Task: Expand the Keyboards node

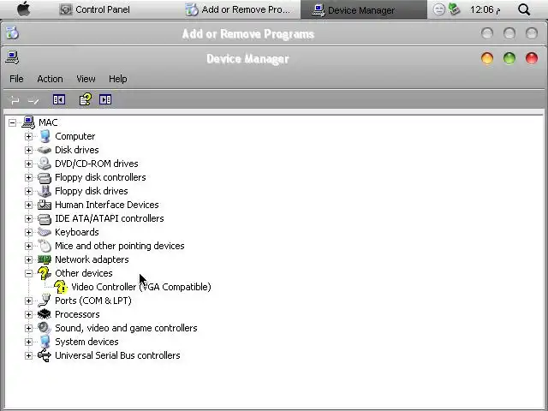Action: pyautogui.click(x=28, y=232)
